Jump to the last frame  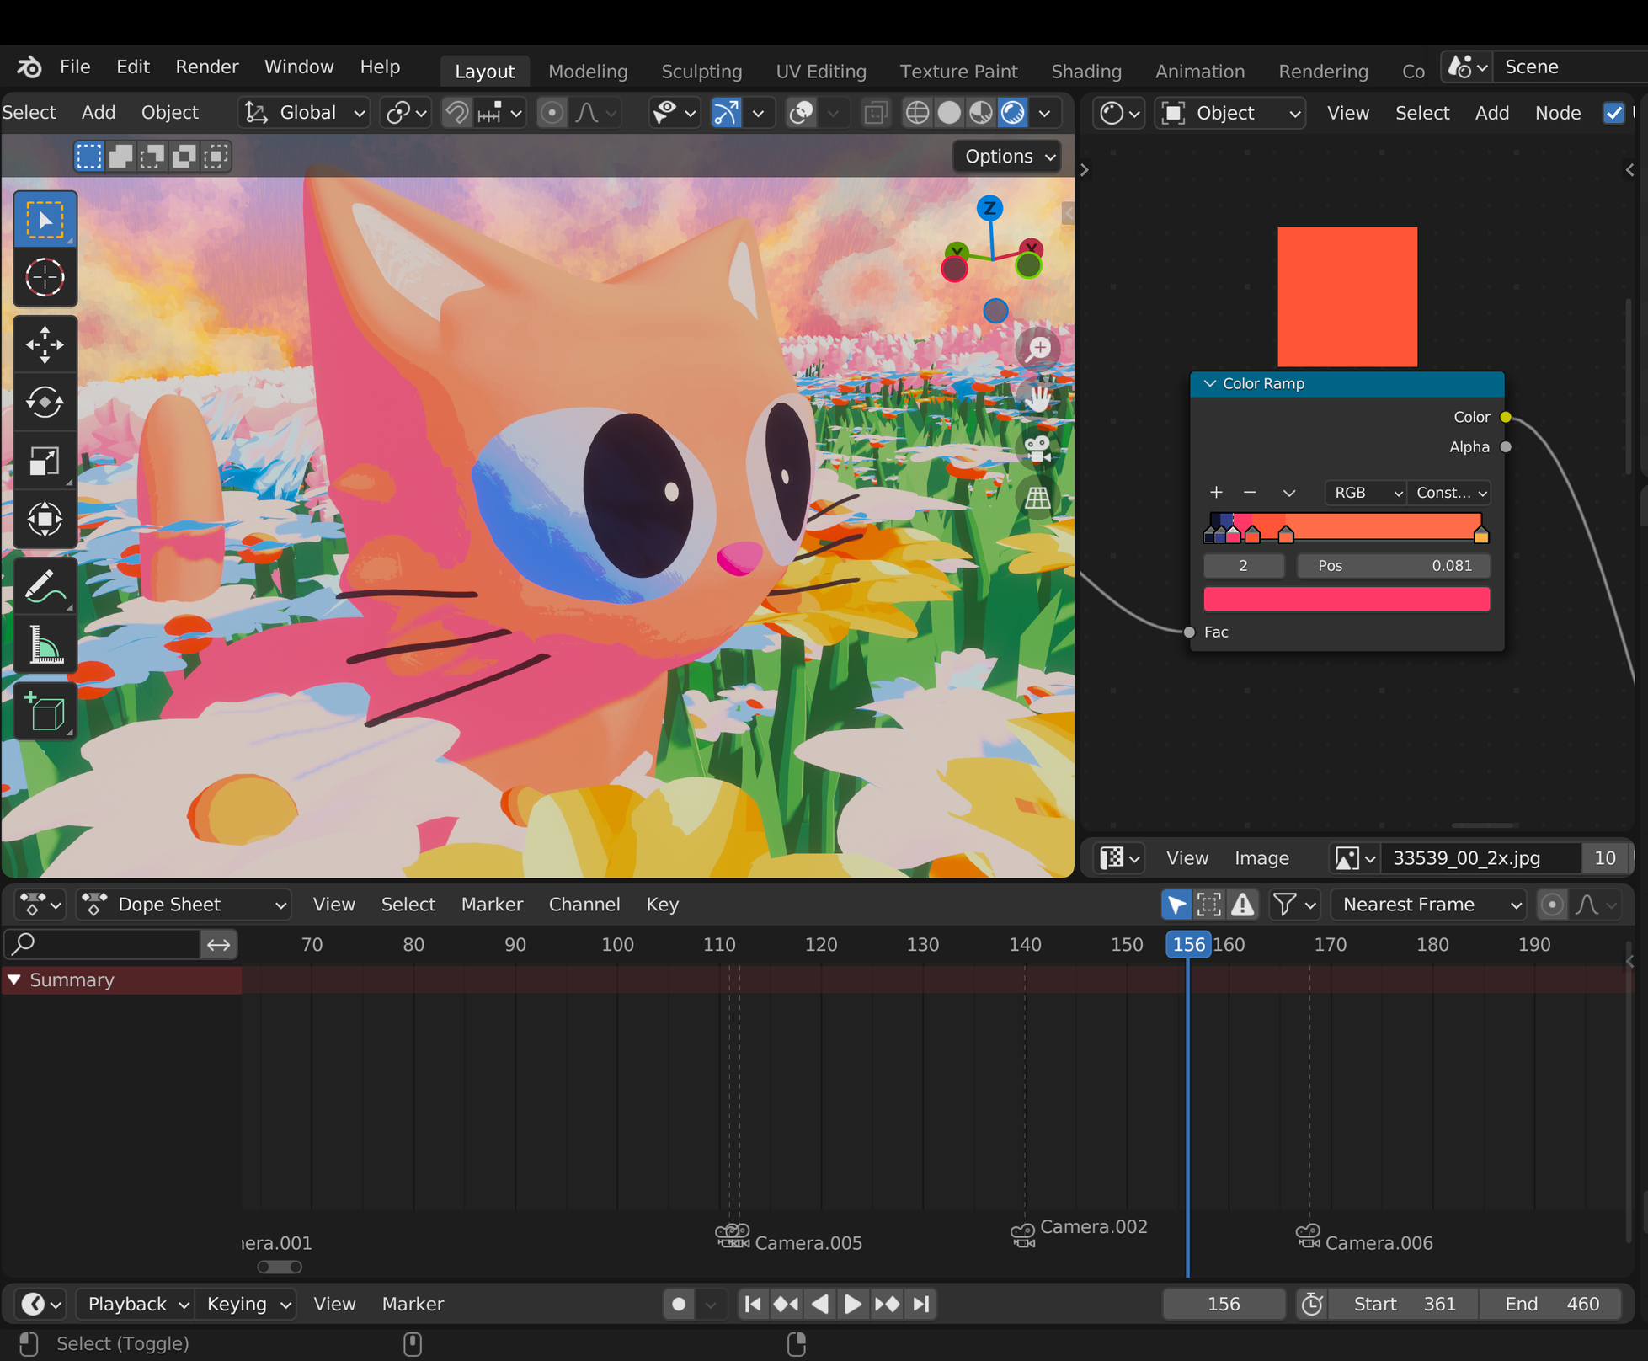point(922,1304)
